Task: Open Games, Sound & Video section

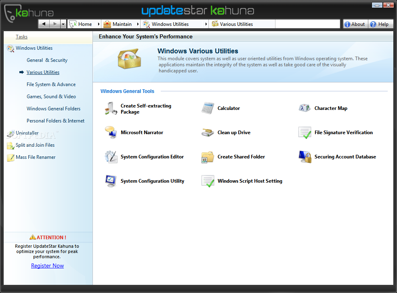Action: [51, 97]
